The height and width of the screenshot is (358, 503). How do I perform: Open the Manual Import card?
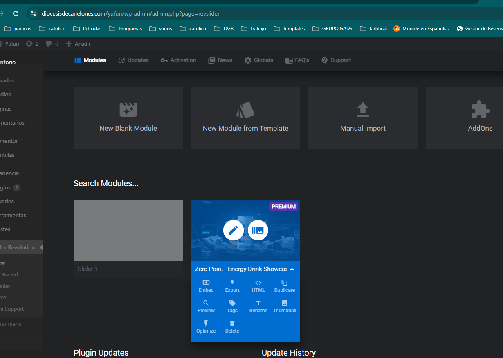tap(363, 118)
